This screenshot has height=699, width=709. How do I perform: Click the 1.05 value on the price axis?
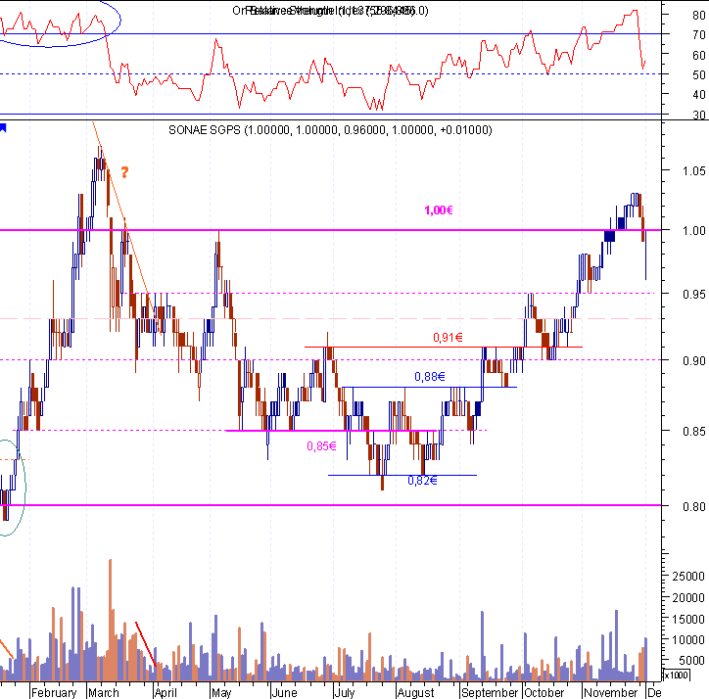693,171
